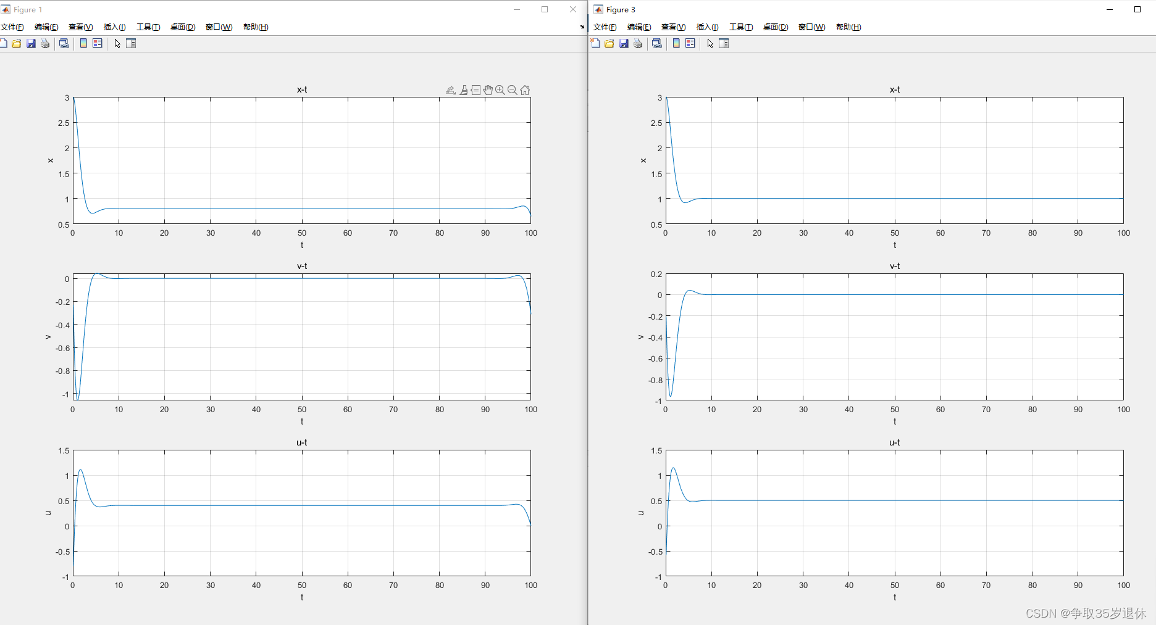Screen dimensions: 1156x625
Task: Open 插入(I) menu in Figure 1
Action: coord(115,27)
